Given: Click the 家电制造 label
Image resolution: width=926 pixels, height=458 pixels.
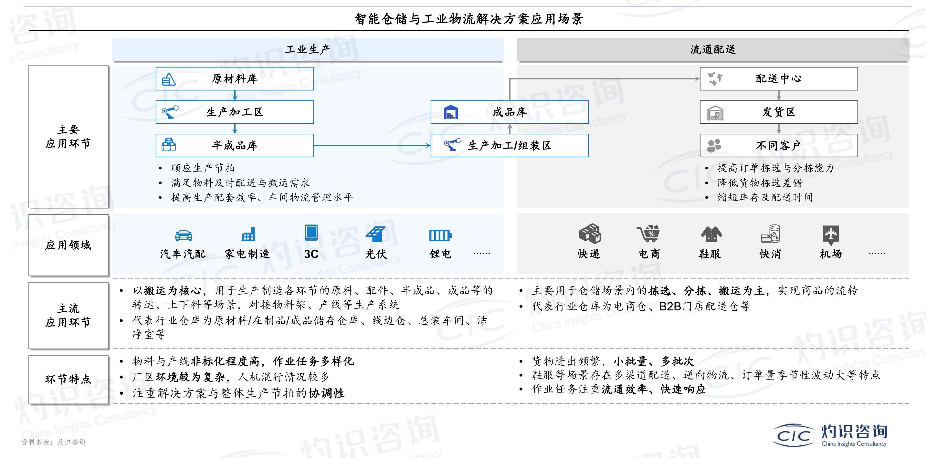Looking at the screenshot, I should click(x=247, y=254).
